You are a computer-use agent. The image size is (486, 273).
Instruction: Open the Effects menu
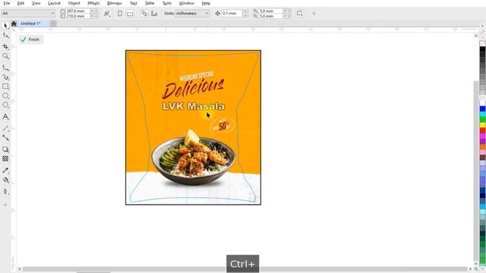pyautogui.click(x=93, y=3)
